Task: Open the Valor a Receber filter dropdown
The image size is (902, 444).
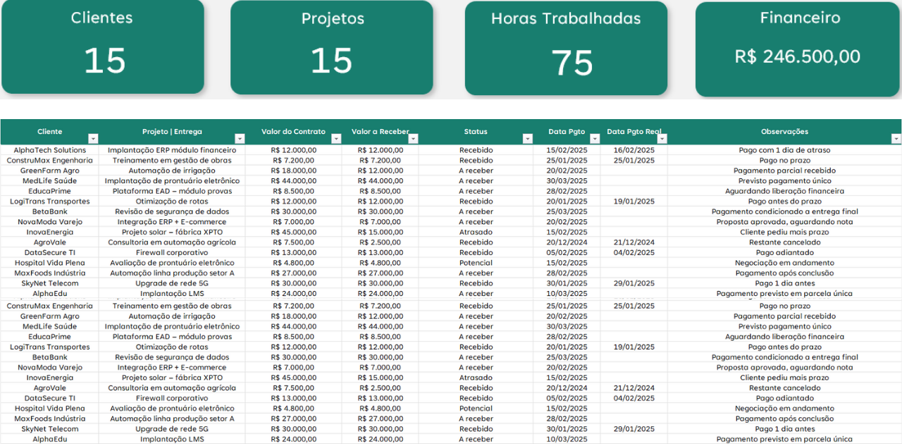Action: 412,139
